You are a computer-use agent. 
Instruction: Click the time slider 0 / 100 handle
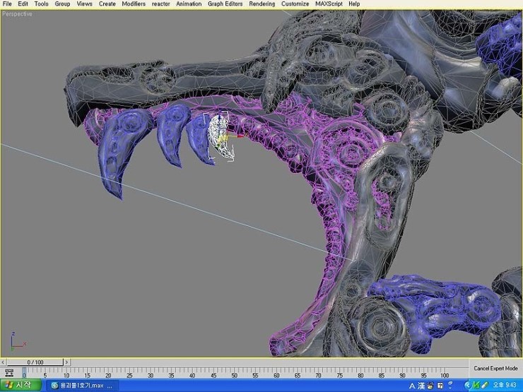35,362
